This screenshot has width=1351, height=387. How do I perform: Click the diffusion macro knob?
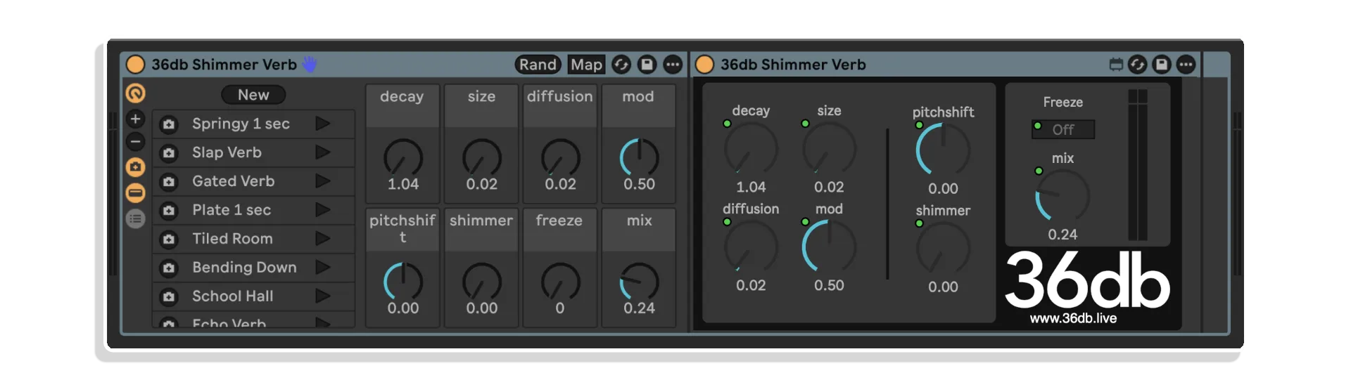[561, 157]
